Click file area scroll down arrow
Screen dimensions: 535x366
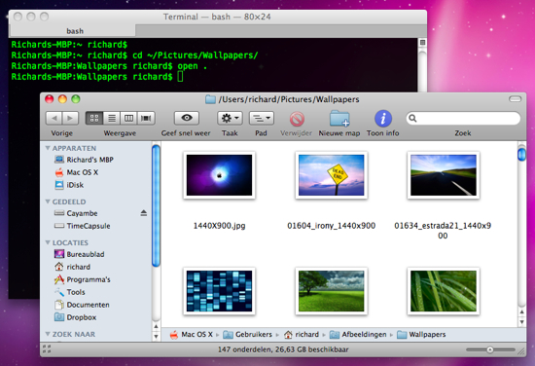click(x=521, y=322)
